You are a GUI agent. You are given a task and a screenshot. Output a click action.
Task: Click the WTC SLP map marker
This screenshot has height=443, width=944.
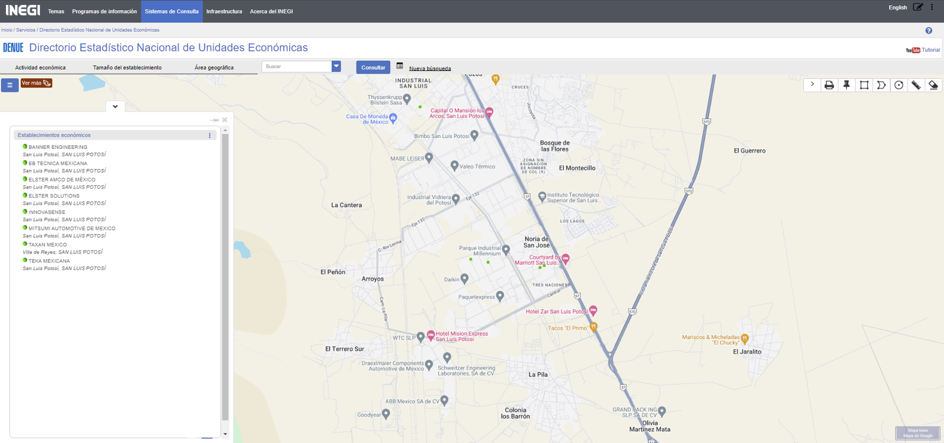point(421,337)
